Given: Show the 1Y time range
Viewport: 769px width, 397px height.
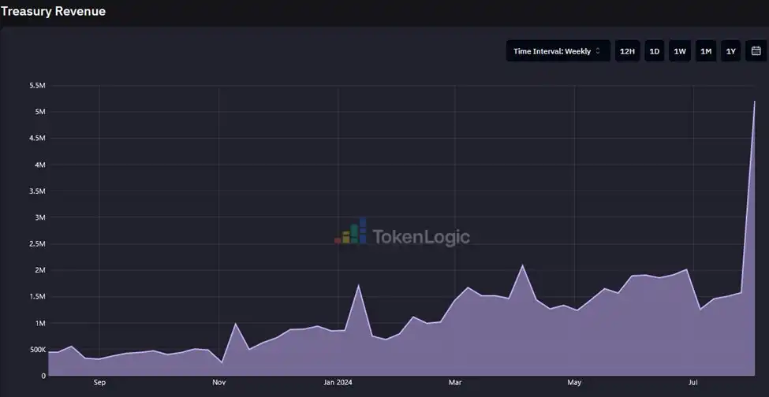Looking at the screenshot, I should click(731, 51).
